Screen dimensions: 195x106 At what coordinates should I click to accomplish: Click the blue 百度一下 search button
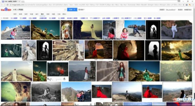tap(72, 9)
